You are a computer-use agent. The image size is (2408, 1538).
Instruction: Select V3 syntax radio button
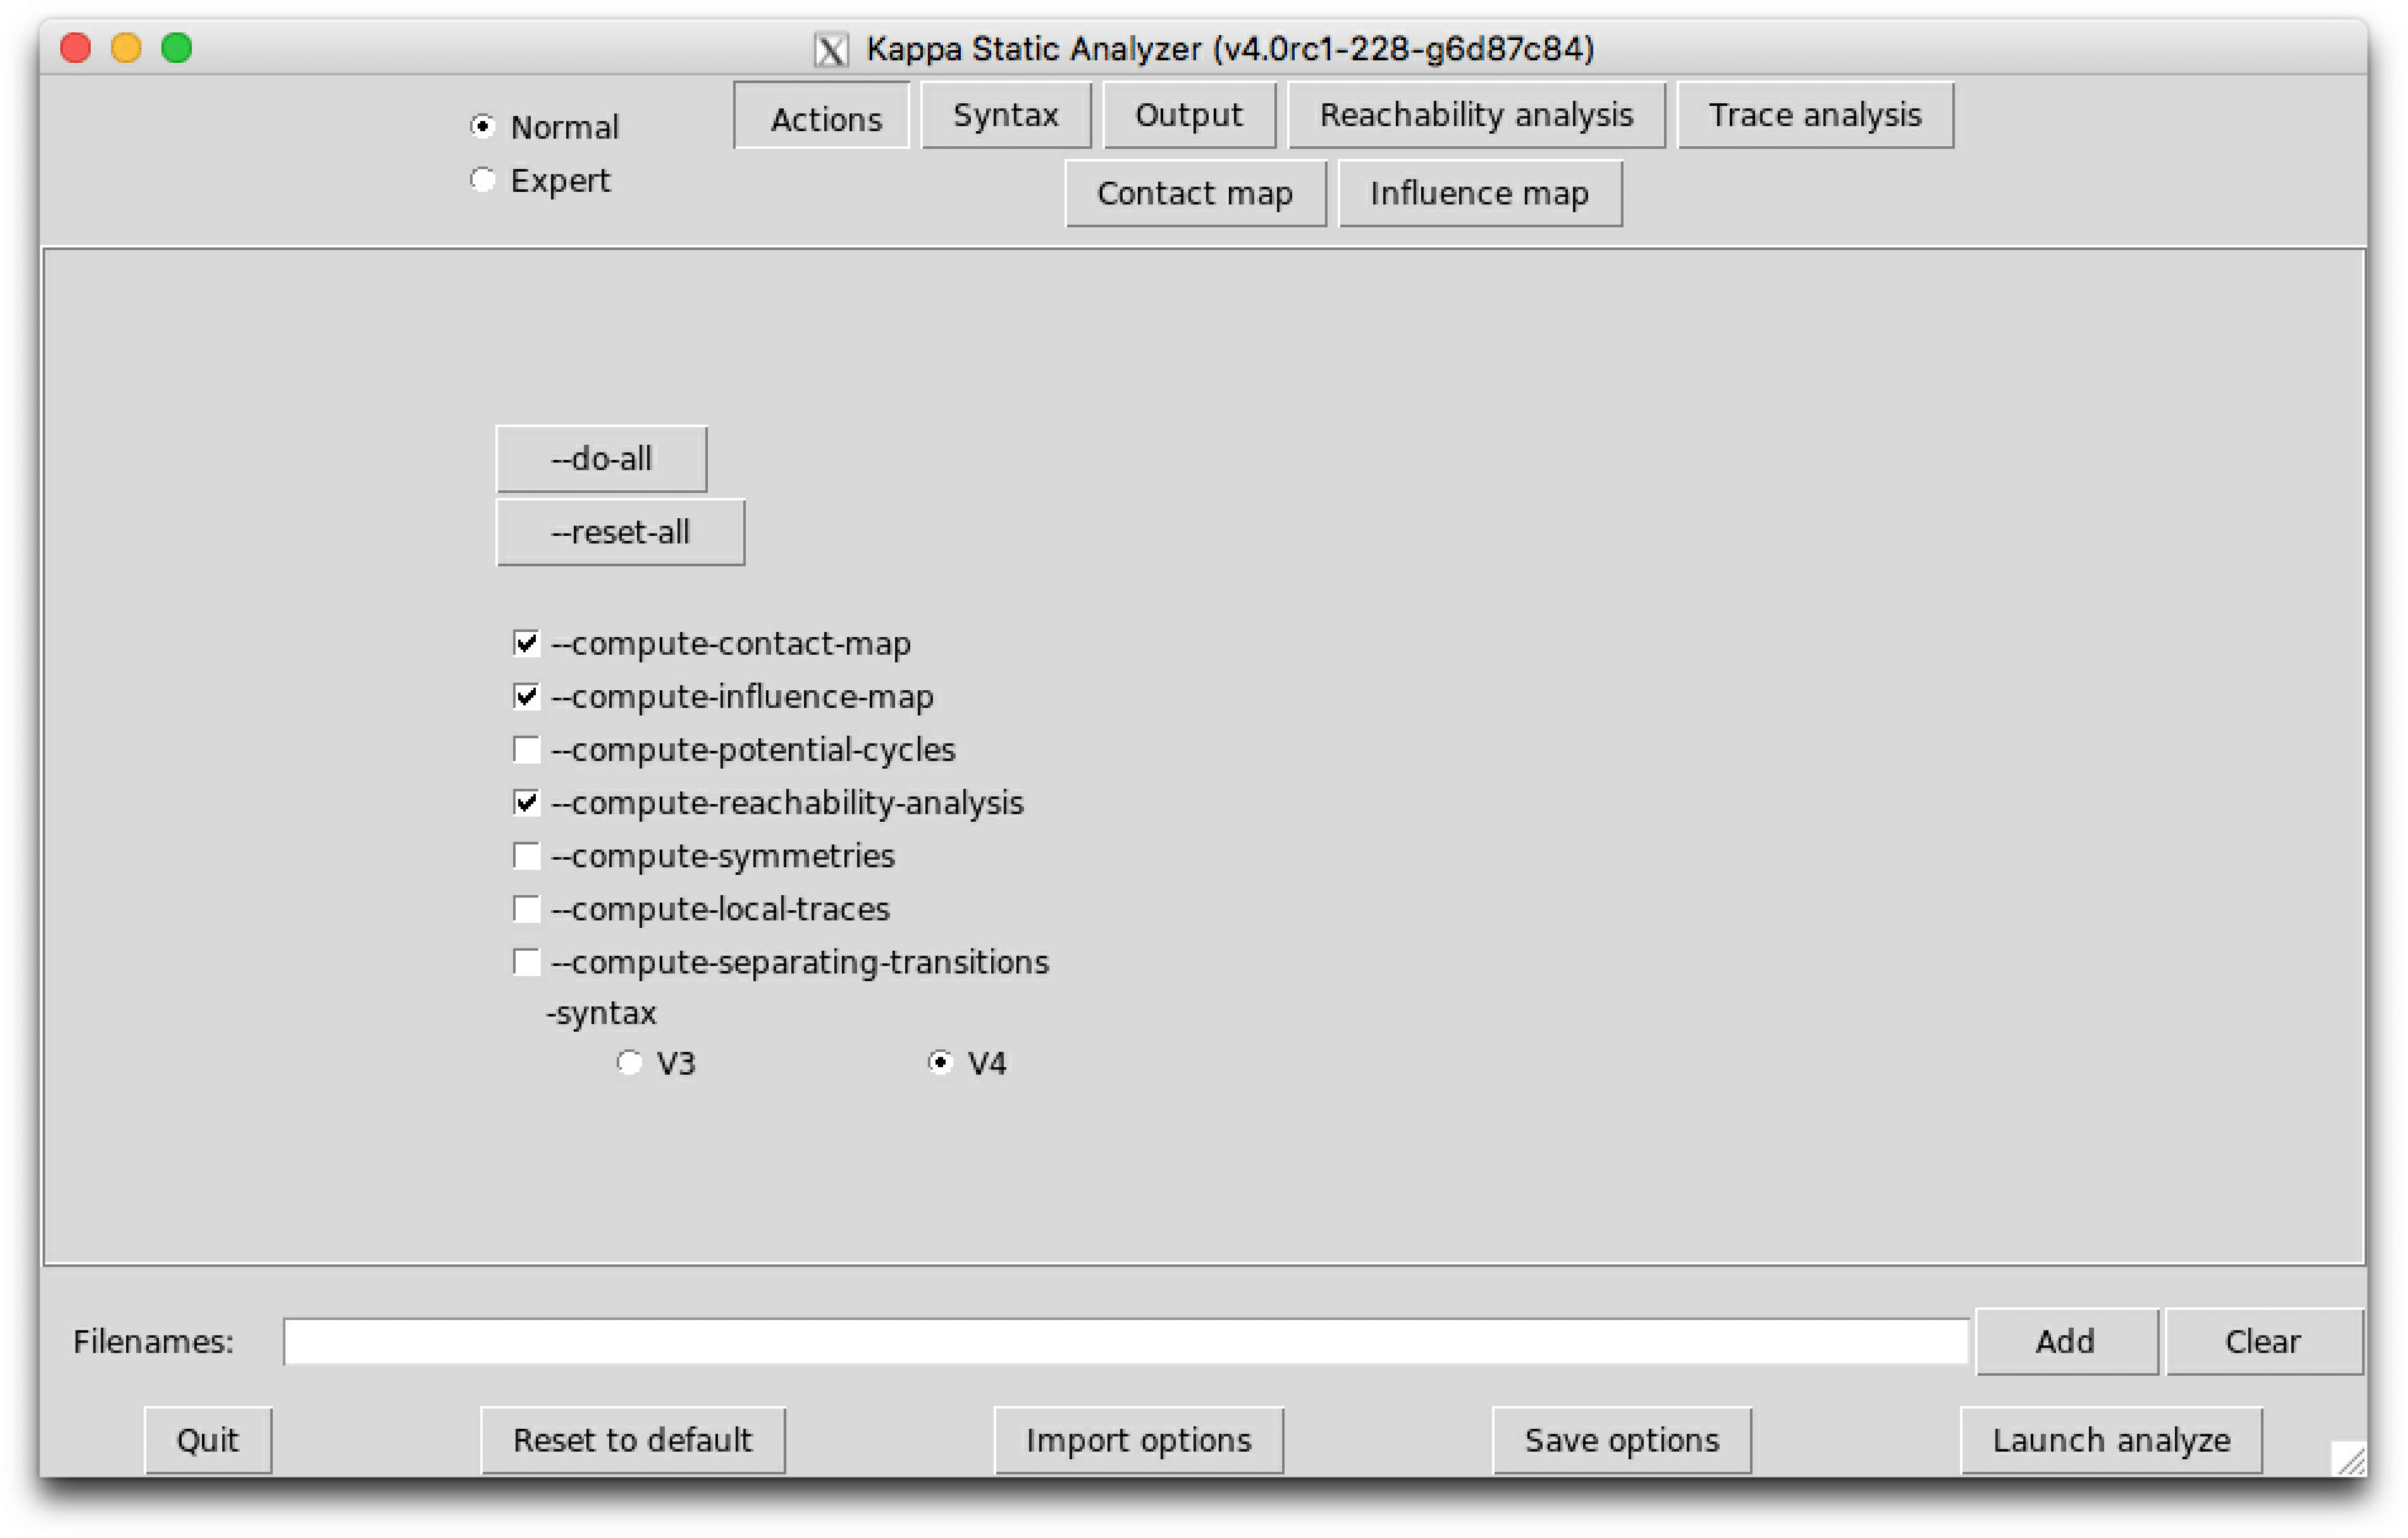pos(629,1062)
